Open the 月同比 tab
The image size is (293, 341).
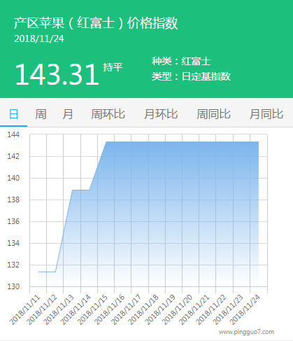(266, 114)
